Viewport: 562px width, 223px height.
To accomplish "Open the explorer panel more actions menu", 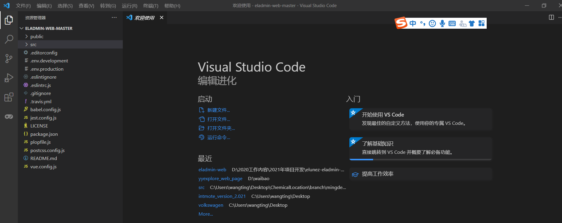I will tap(114, 18).
